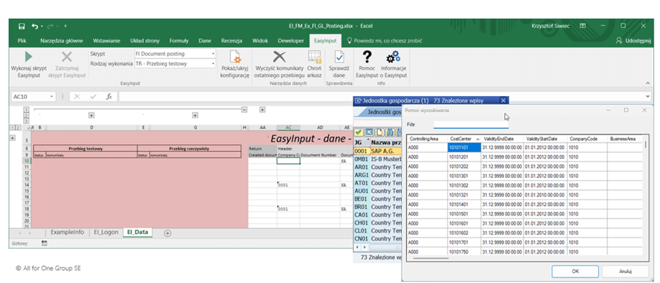Screen dimensions: 660x283
Task: Click the Filtr input field
Action: click(x=471, y=124)
